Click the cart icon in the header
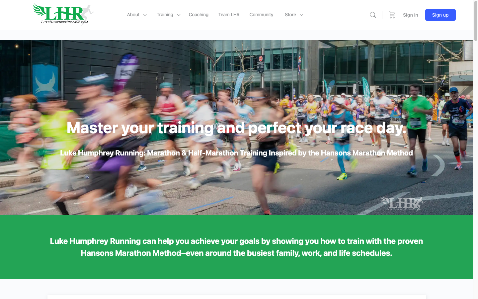 coord(392,15)
